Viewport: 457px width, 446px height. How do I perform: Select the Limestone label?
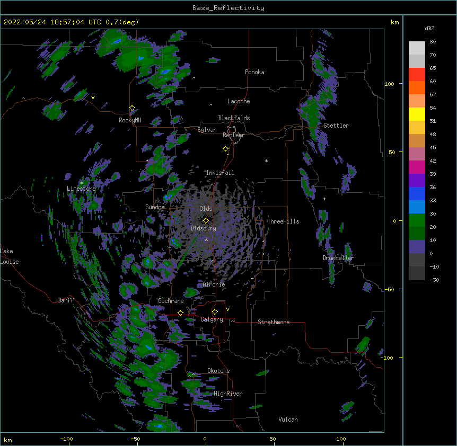point(81,189)
